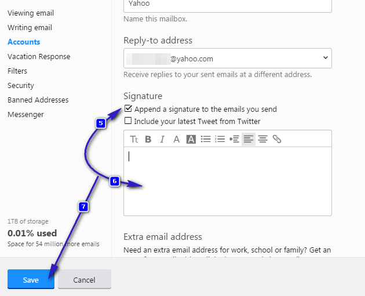The image size is (365, 296).
Task: Open Viewing email settings
Action: click(x=31, y=13)
